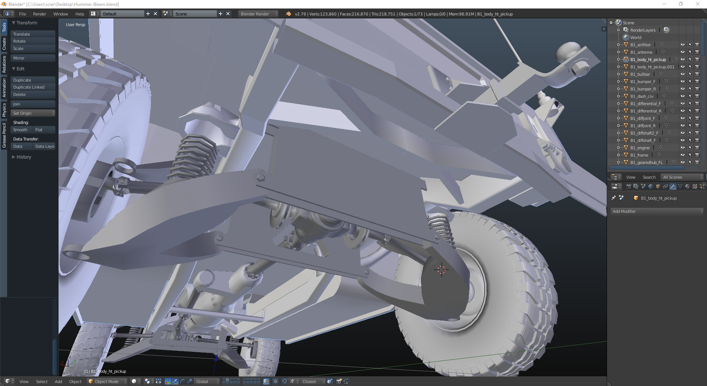This screenshot has height=386, width=707.
Task: Open the World properties tab (globe icon)
Action: 651,187
